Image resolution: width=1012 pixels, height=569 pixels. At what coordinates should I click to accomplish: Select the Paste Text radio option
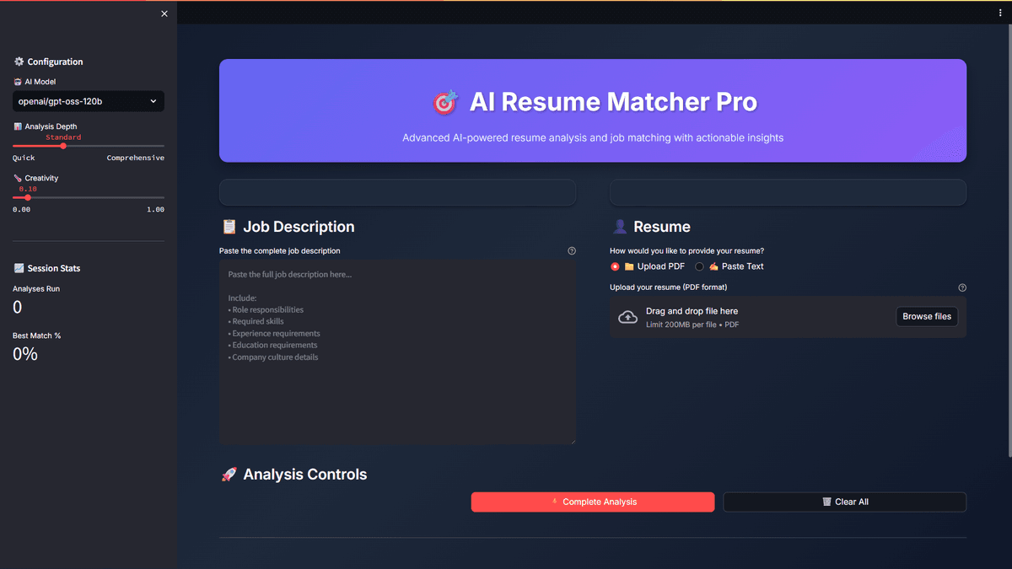700,266
